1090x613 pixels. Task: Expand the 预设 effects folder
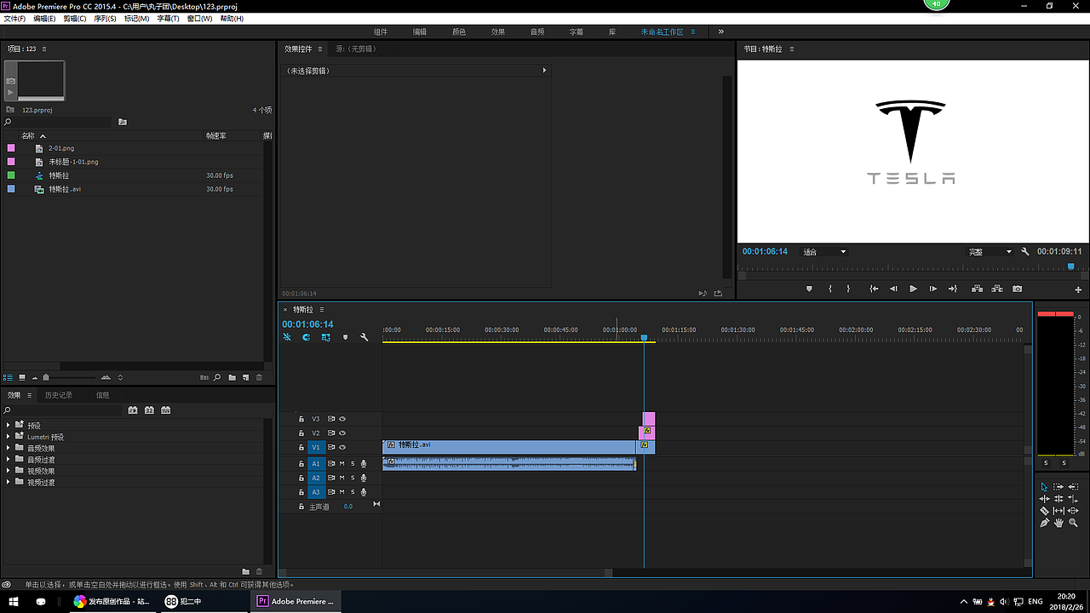tap(9, 425)
